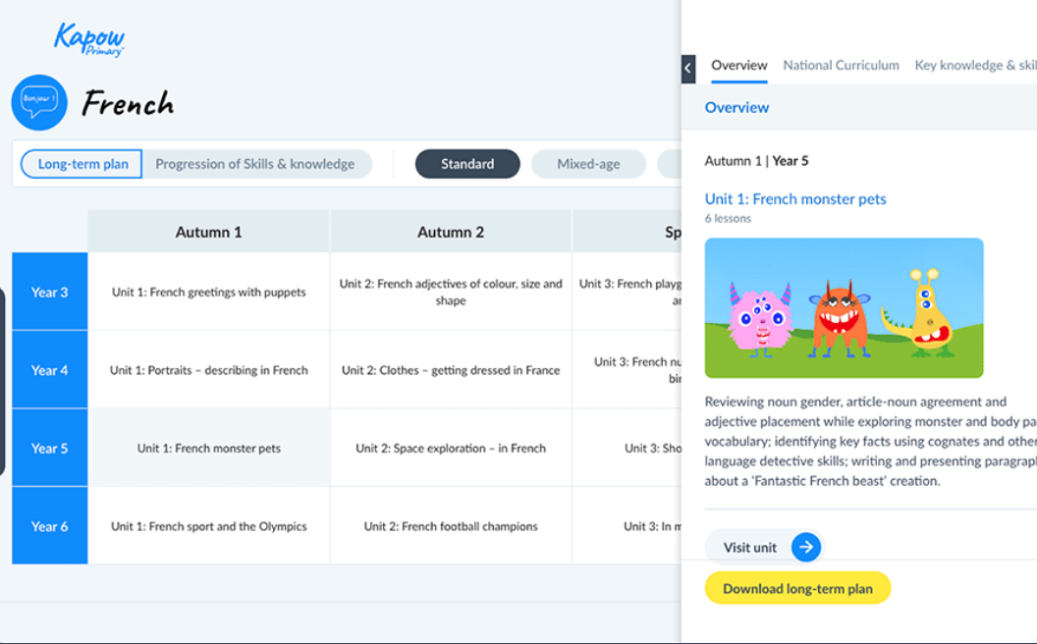Open the Unit 1: French monster pets link
The height and width of the screenshot is (644, 1037).
coord(795,199)
